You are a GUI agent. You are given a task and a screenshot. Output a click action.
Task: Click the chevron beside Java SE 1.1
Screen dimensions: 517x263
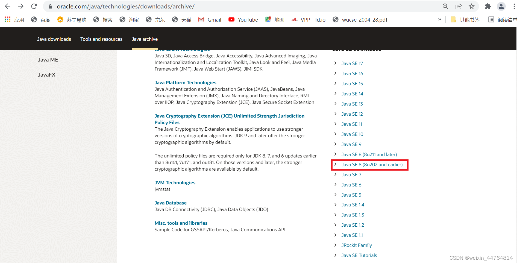336,235
